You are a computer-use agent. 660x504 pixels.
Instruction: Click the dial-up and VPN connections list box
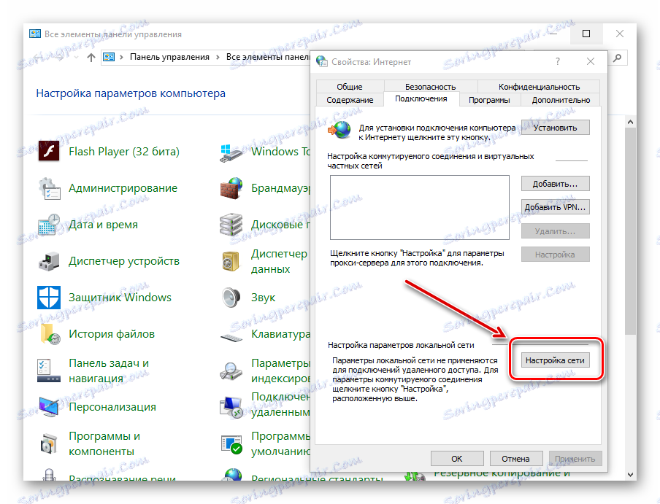click(420, 207)
